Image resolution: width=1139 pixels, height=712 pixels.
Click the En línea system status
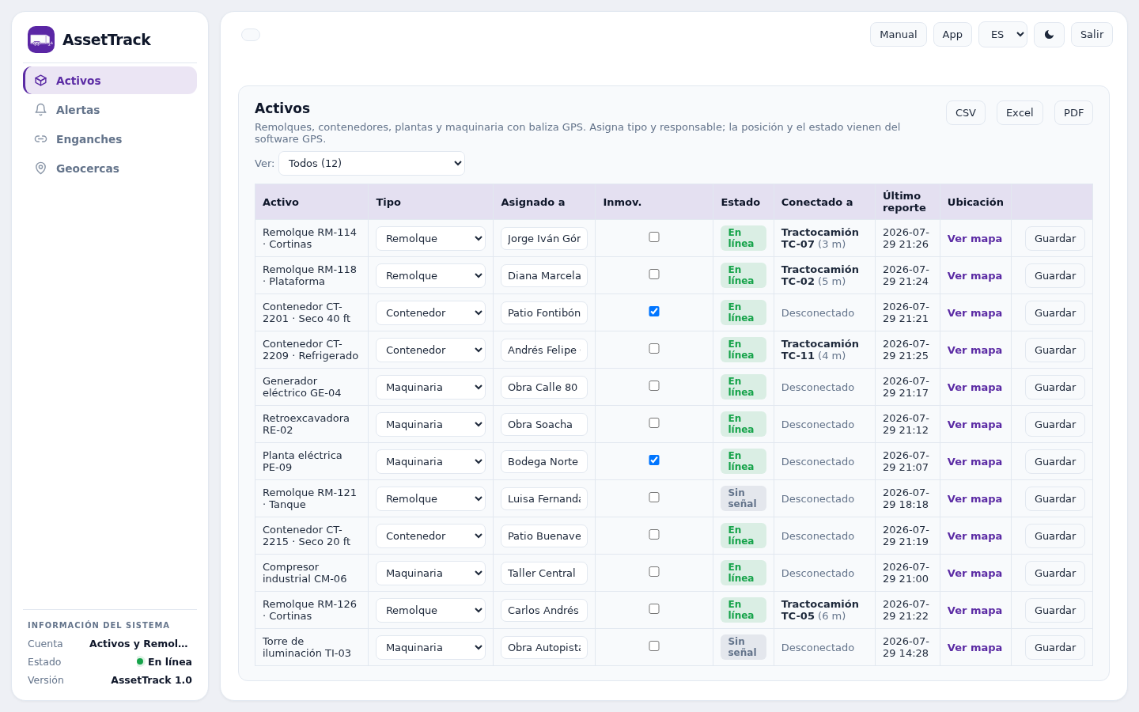[x=165, y=662]
